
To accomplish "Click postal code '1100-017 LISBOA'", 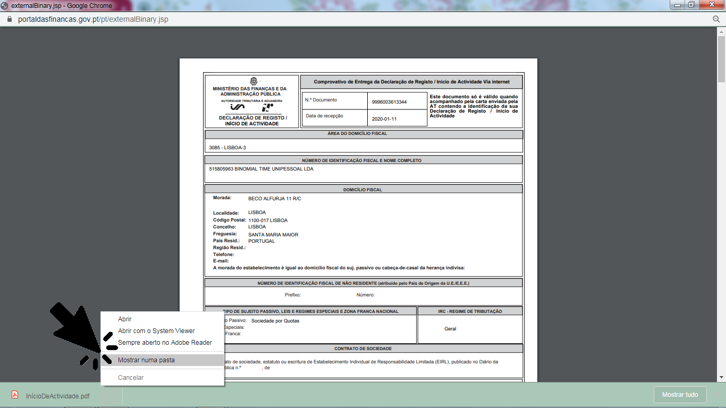I will click(268, 220).
